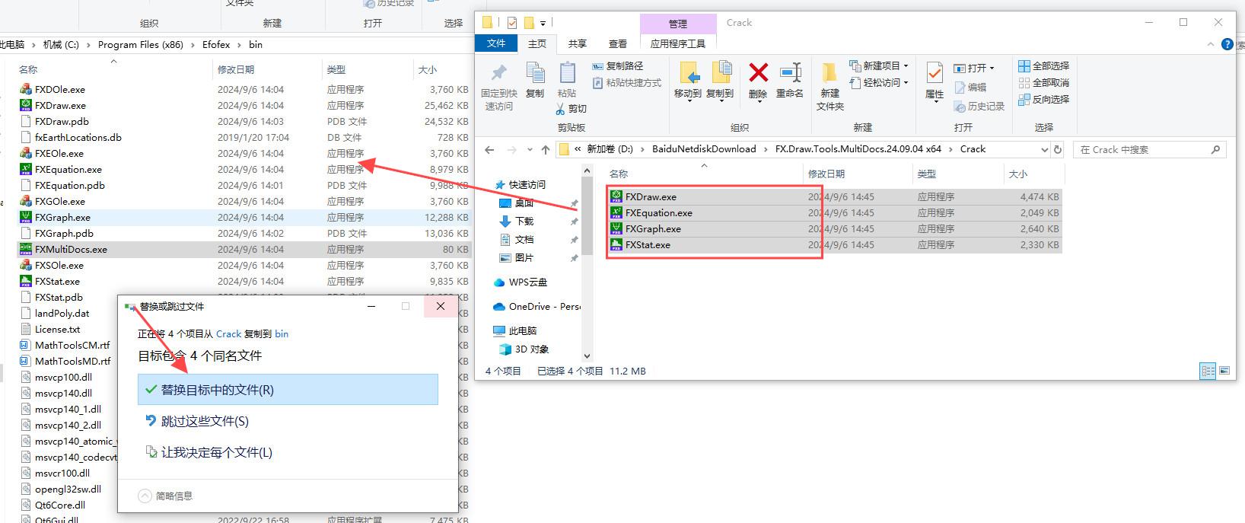The image size is (1245, 523).
Task: Click Select All (全部选择) in ribbon
Action: (1044, 66)
